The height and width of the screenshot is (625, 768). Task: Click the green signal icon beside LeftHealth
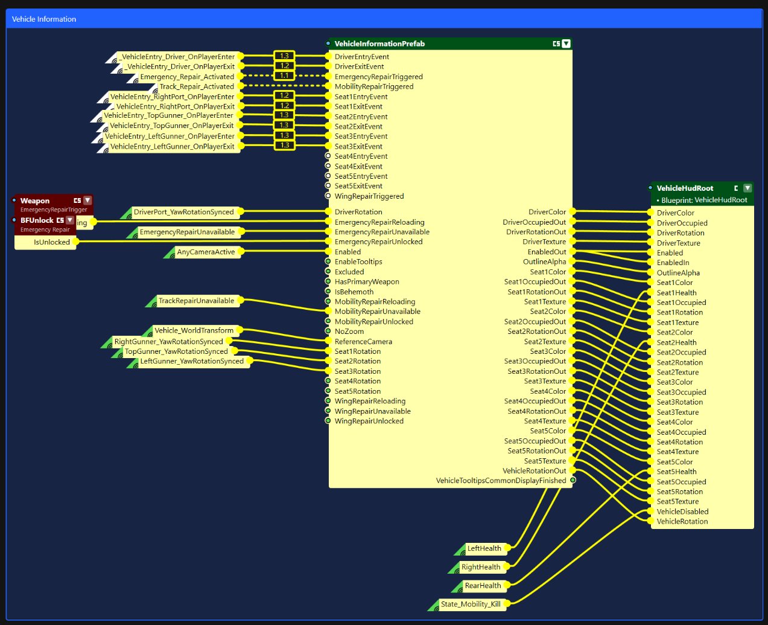(461, 550)
